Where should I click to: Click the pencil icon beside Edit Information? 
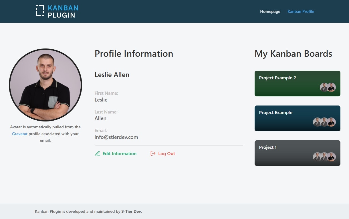[x=97, y=153]
